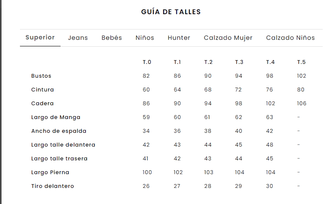
Task: Click the Cintura row label
Action: [x=43, y=90]
